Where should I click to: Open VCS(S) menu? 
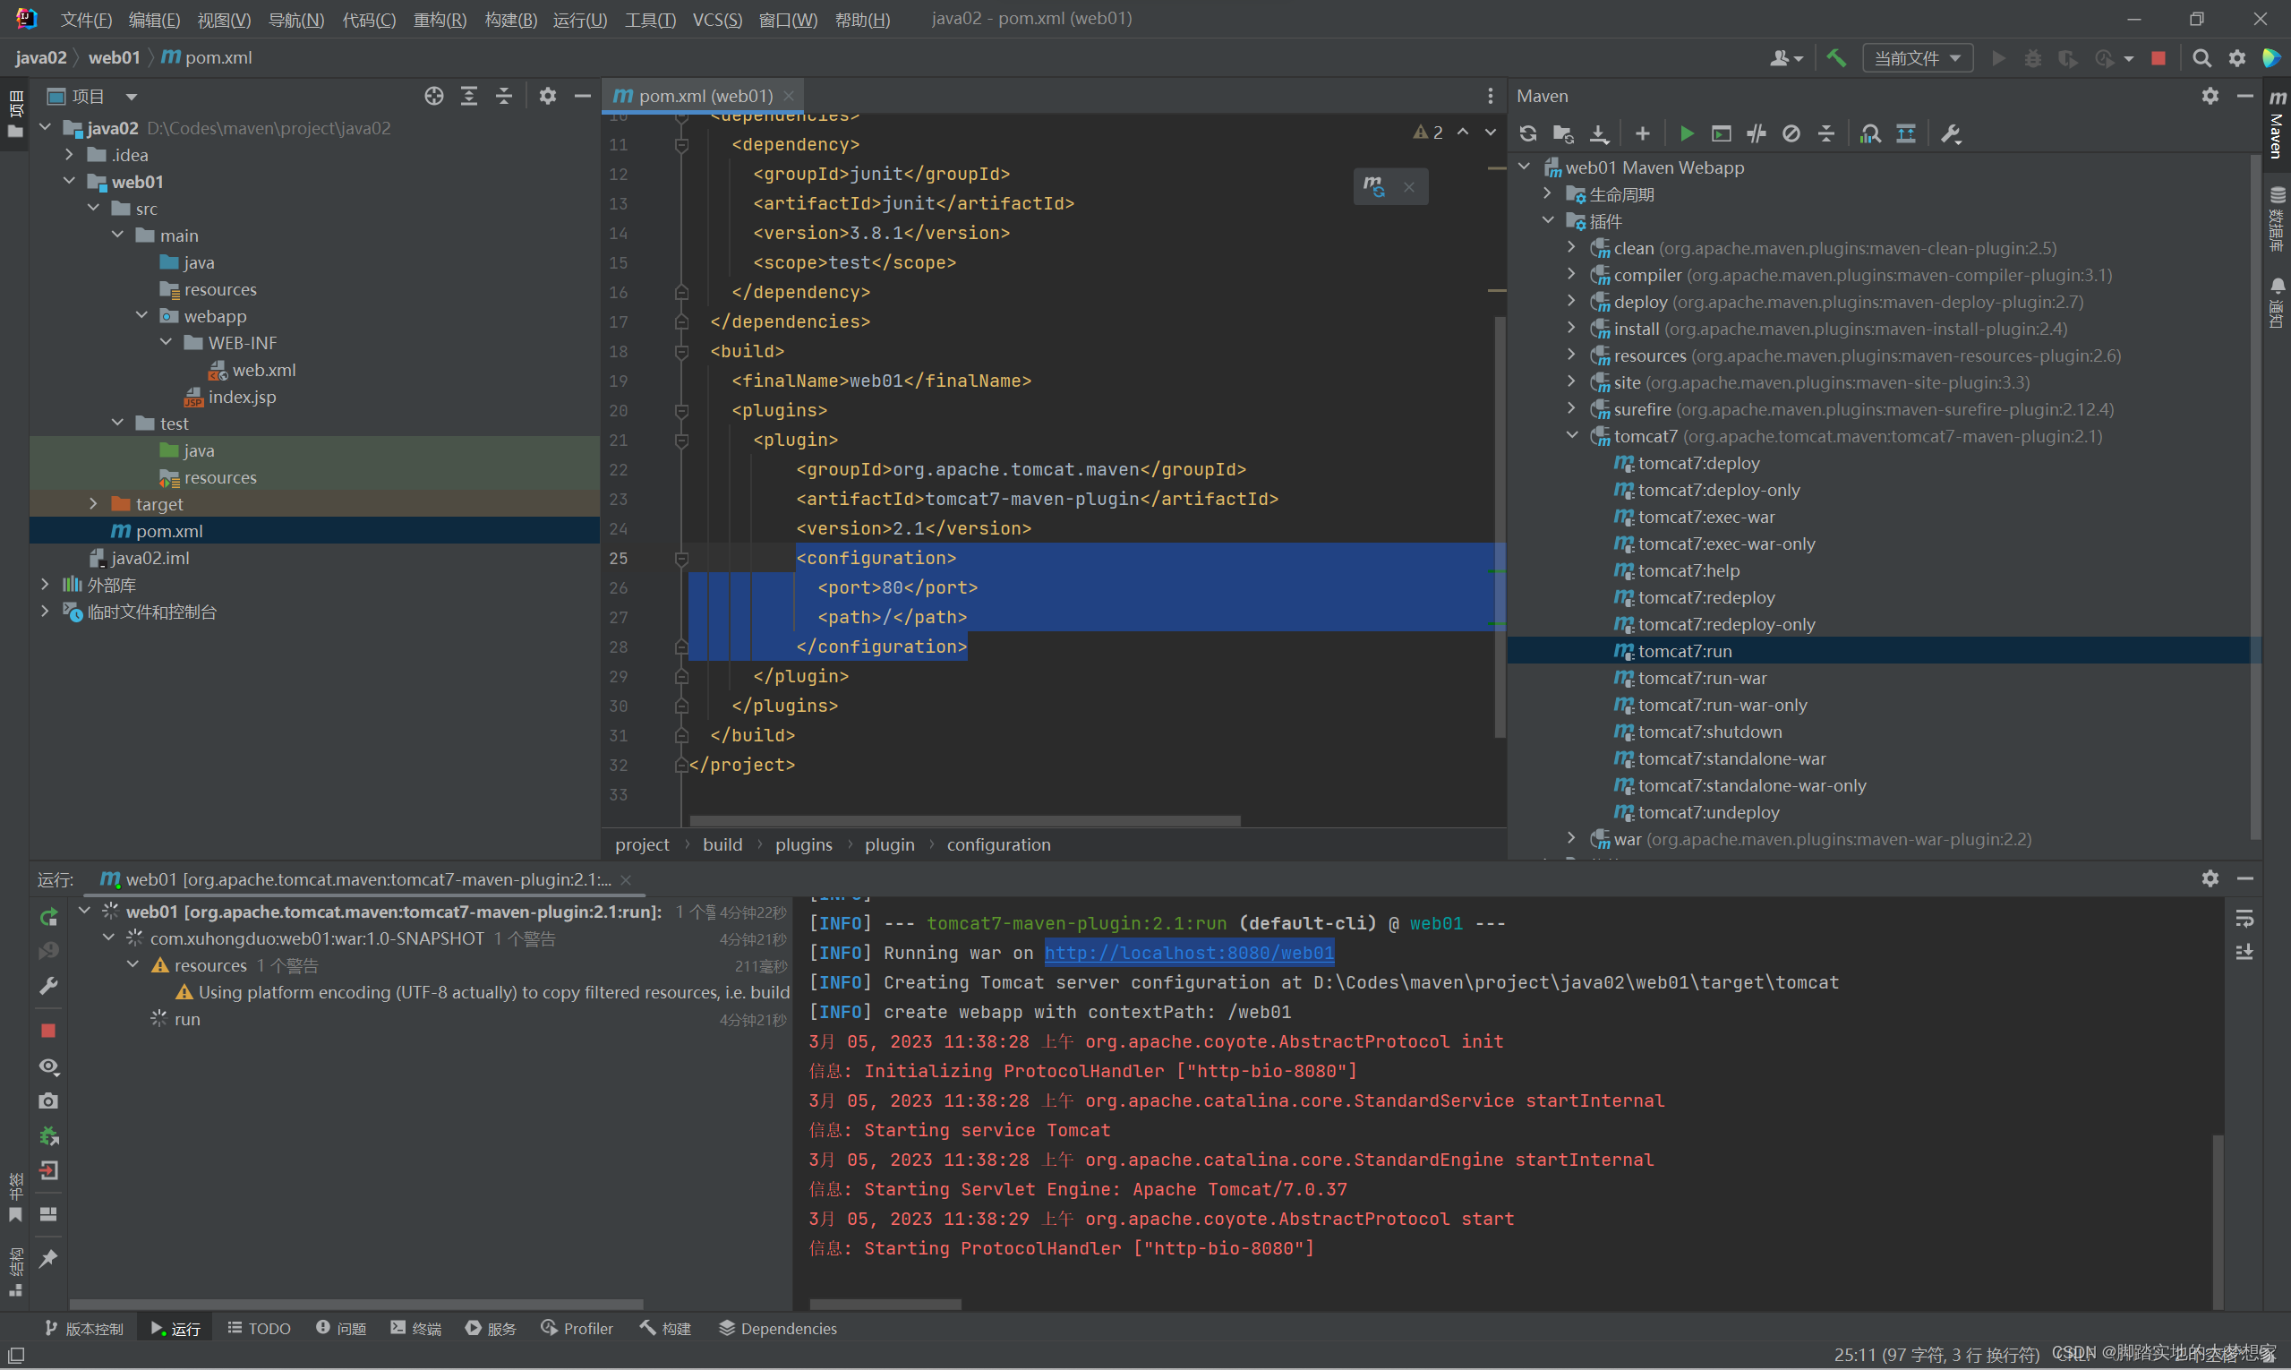(717, 20)
